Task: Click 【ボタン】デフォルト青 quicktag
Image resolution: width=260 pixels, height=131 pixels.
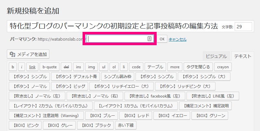Action: [x=75, y=76]
